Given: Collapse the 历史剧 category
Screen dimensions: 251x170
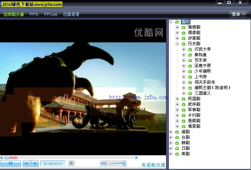Looking at the screenshot, I should 177,44.
